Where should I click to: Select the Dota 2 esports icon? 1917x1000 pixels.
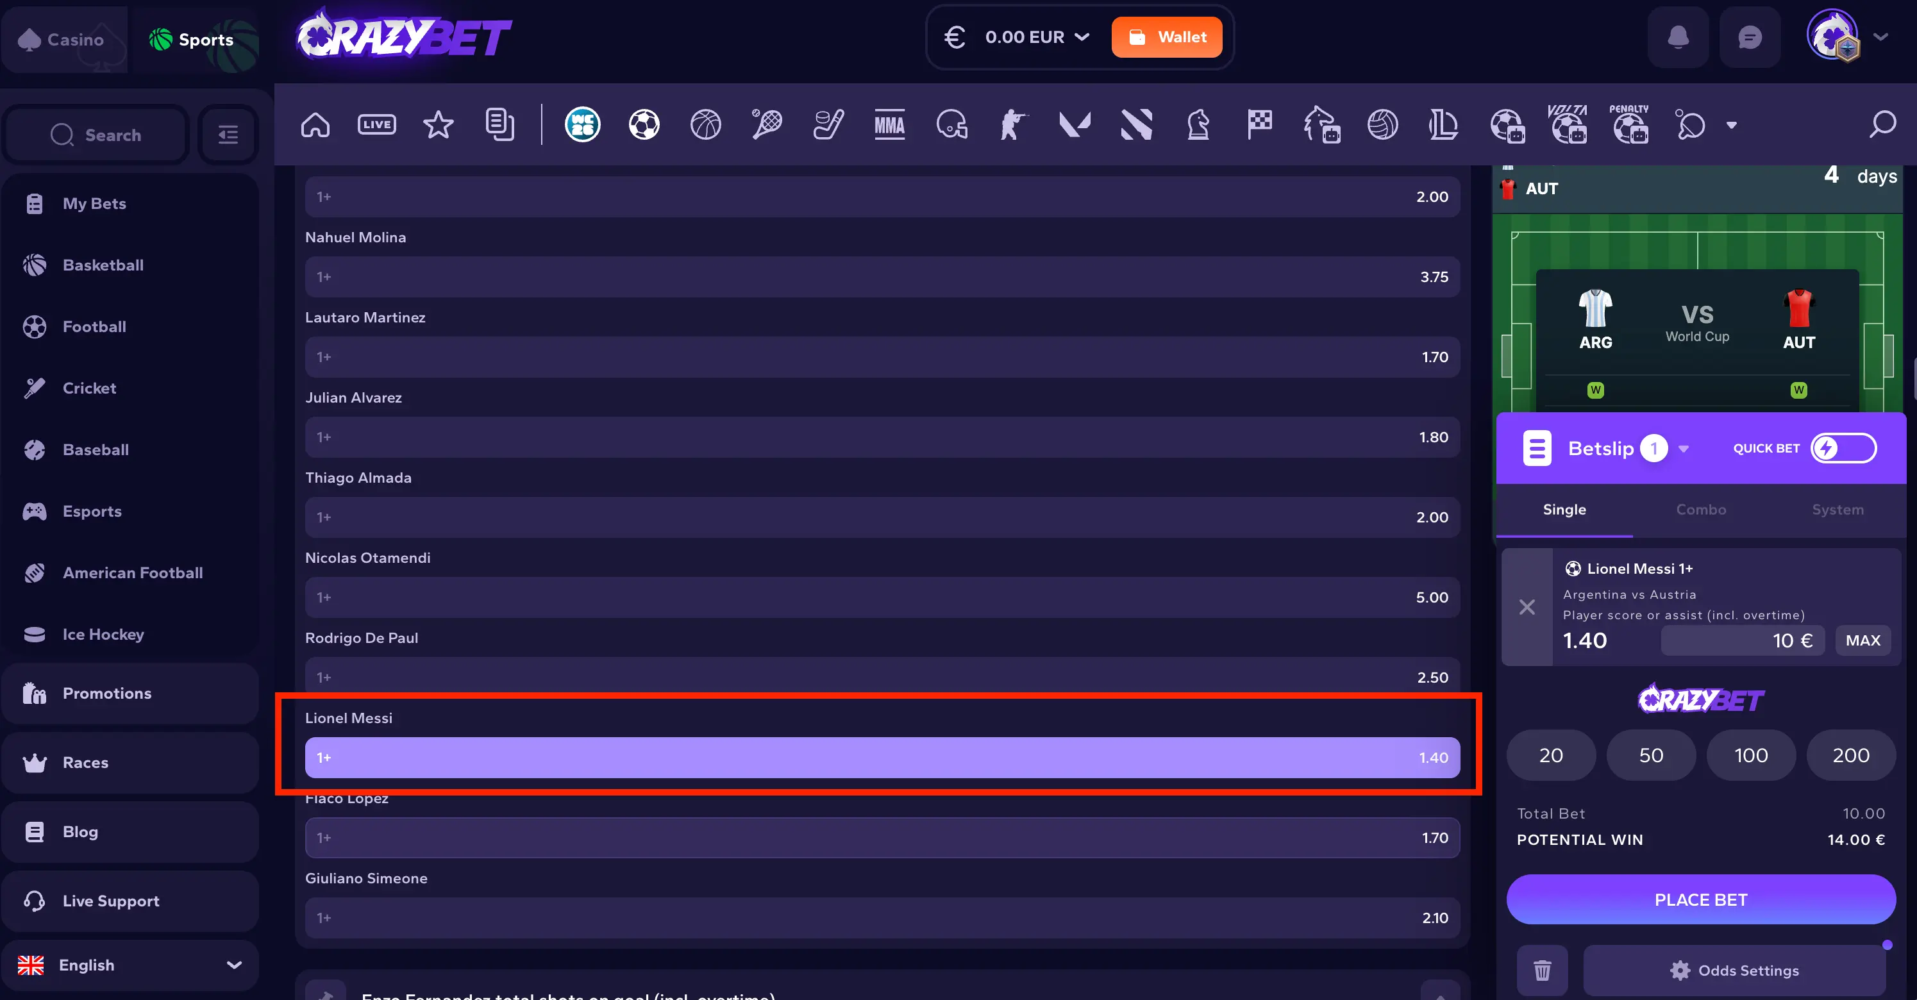point(1136,124)
